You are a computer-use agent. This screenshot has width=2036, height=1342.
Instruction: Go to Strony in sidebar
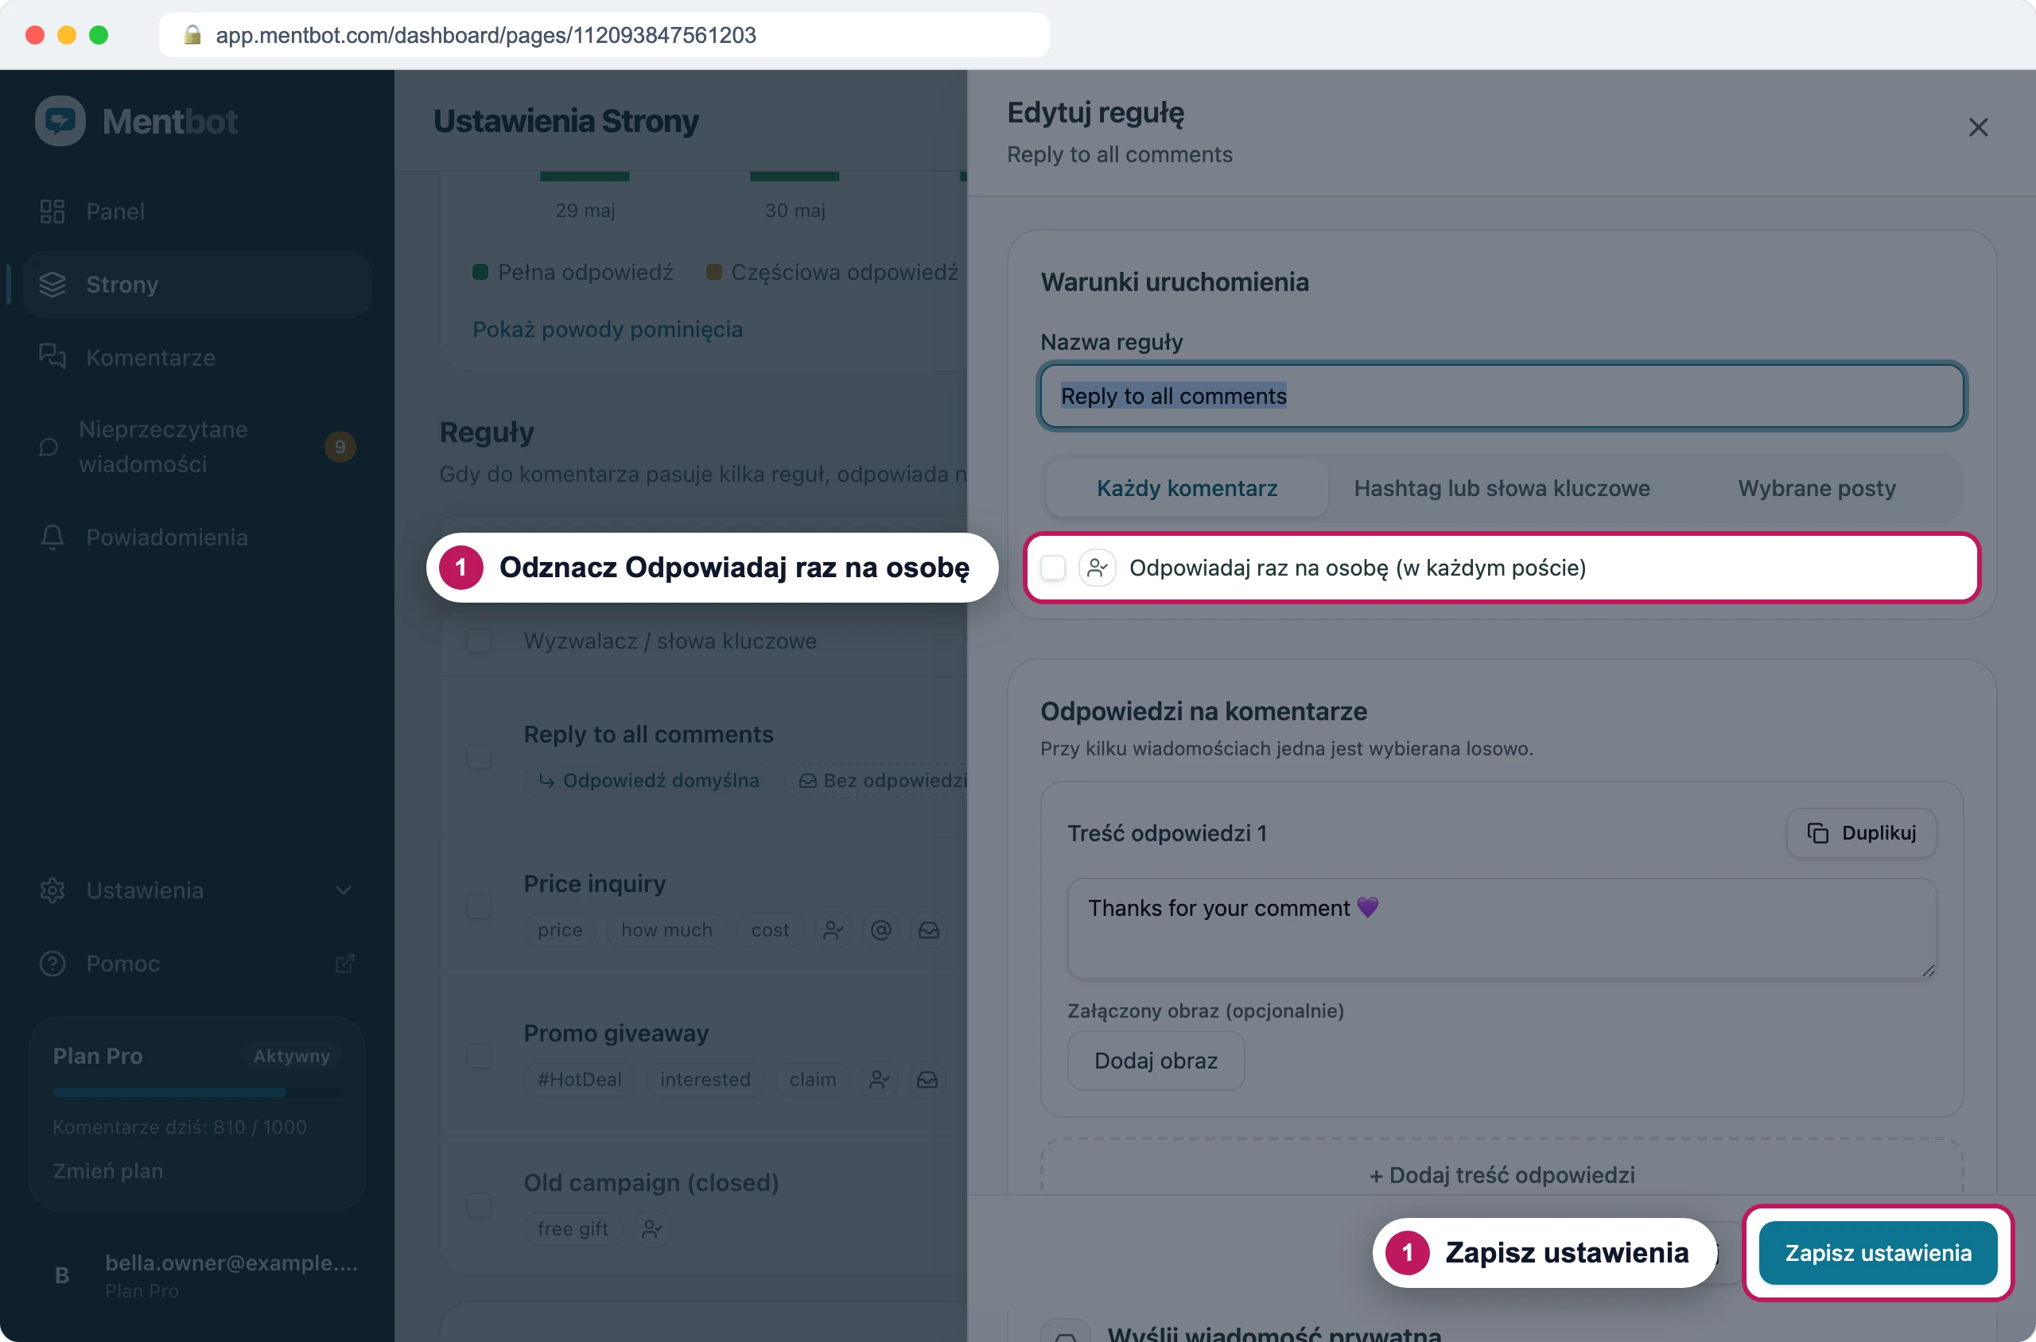click(196, 284)
